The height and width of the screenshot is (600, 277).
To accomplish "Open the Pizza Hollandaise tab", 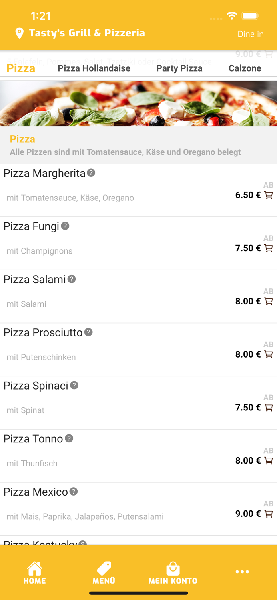I will 94,68.
